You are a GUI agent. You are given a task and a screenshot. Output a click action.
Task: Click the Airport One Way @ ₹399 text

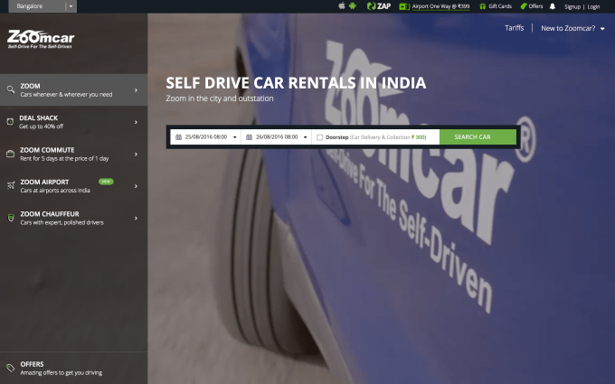pyautogui.click(x=440, y=6)
